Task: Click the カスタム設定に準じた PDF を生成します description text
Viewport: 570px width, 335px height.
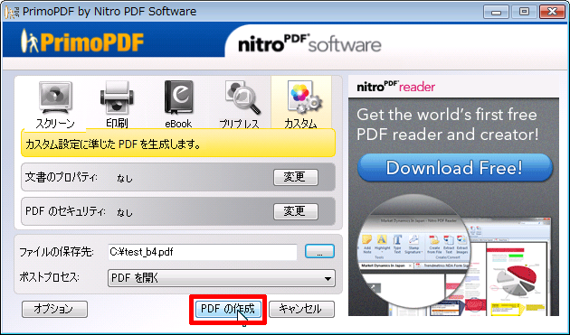Action: (x=113, y=144)
